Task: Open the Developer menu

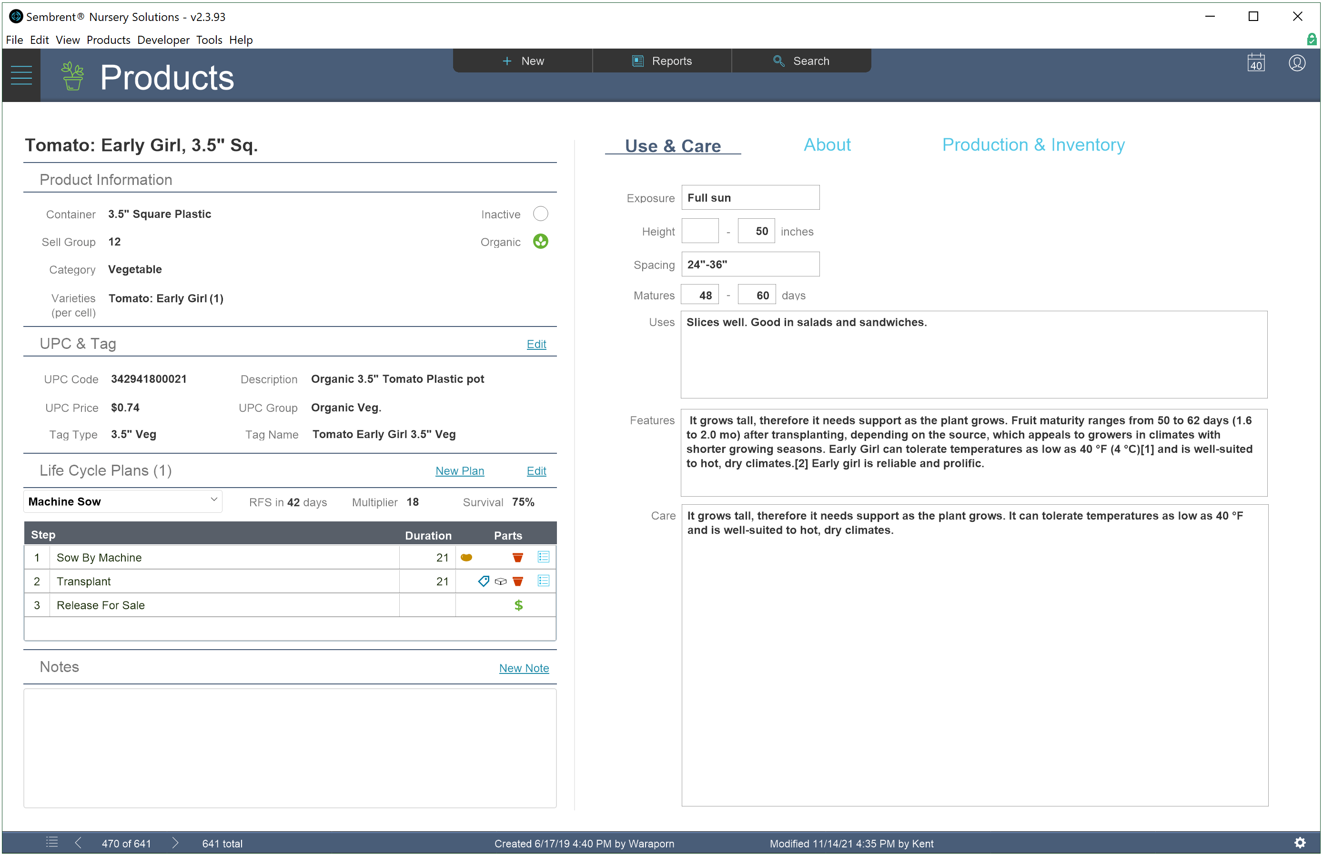Action: click(163, 40)
